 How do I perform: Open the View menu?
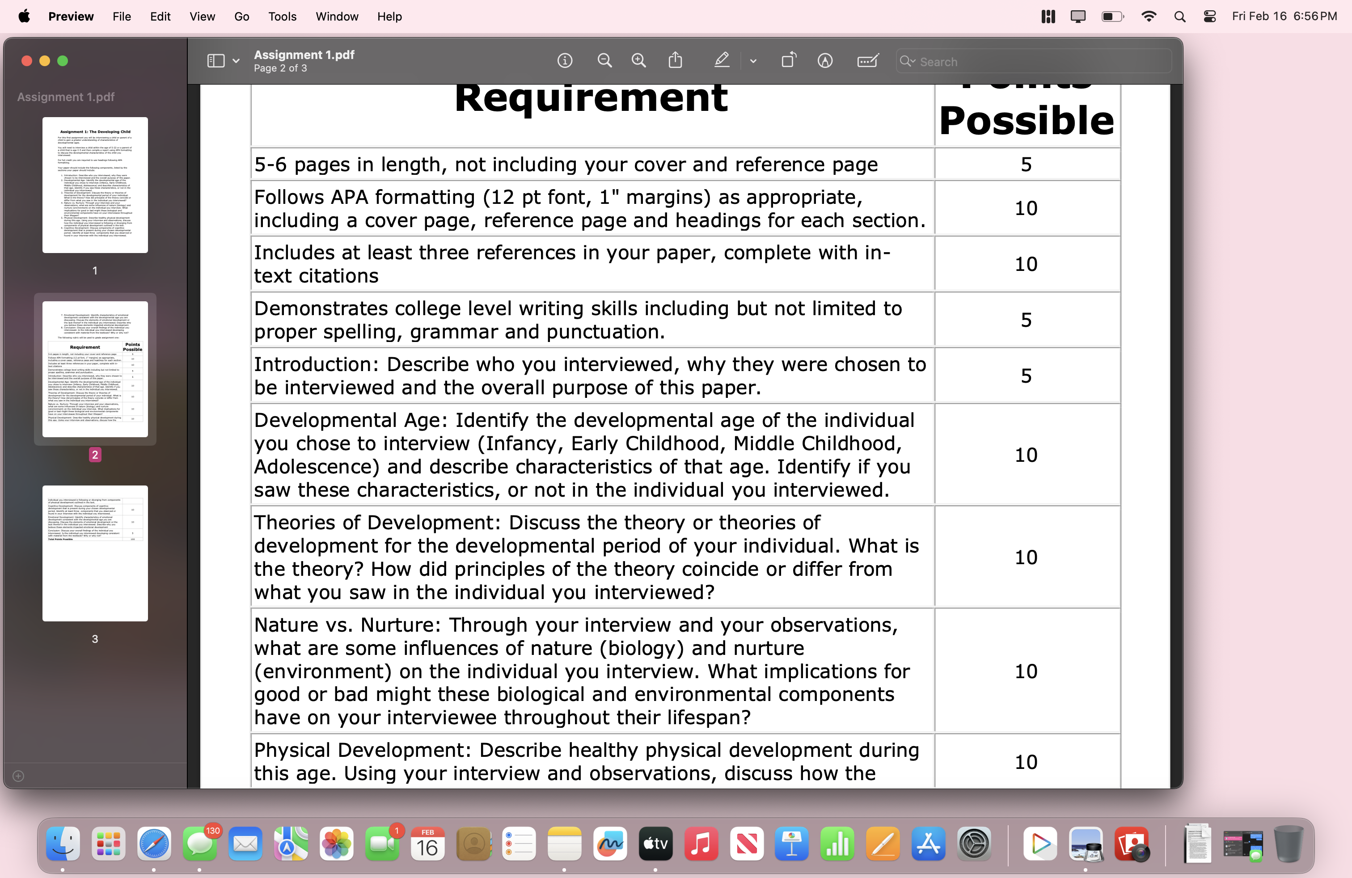click(202, 17)
